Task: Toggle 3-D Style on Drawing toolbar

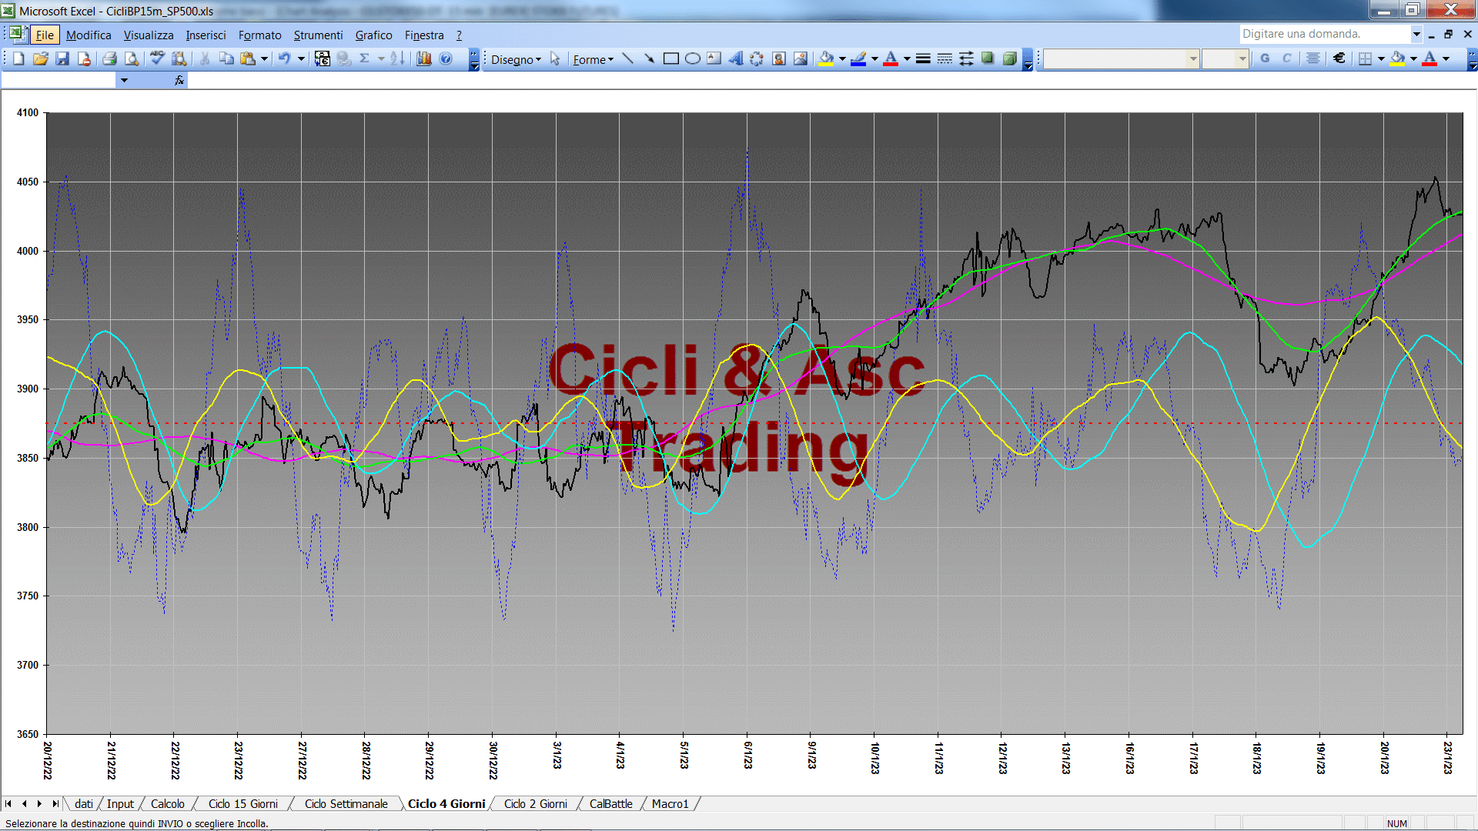Action: tap(1009, 58)
